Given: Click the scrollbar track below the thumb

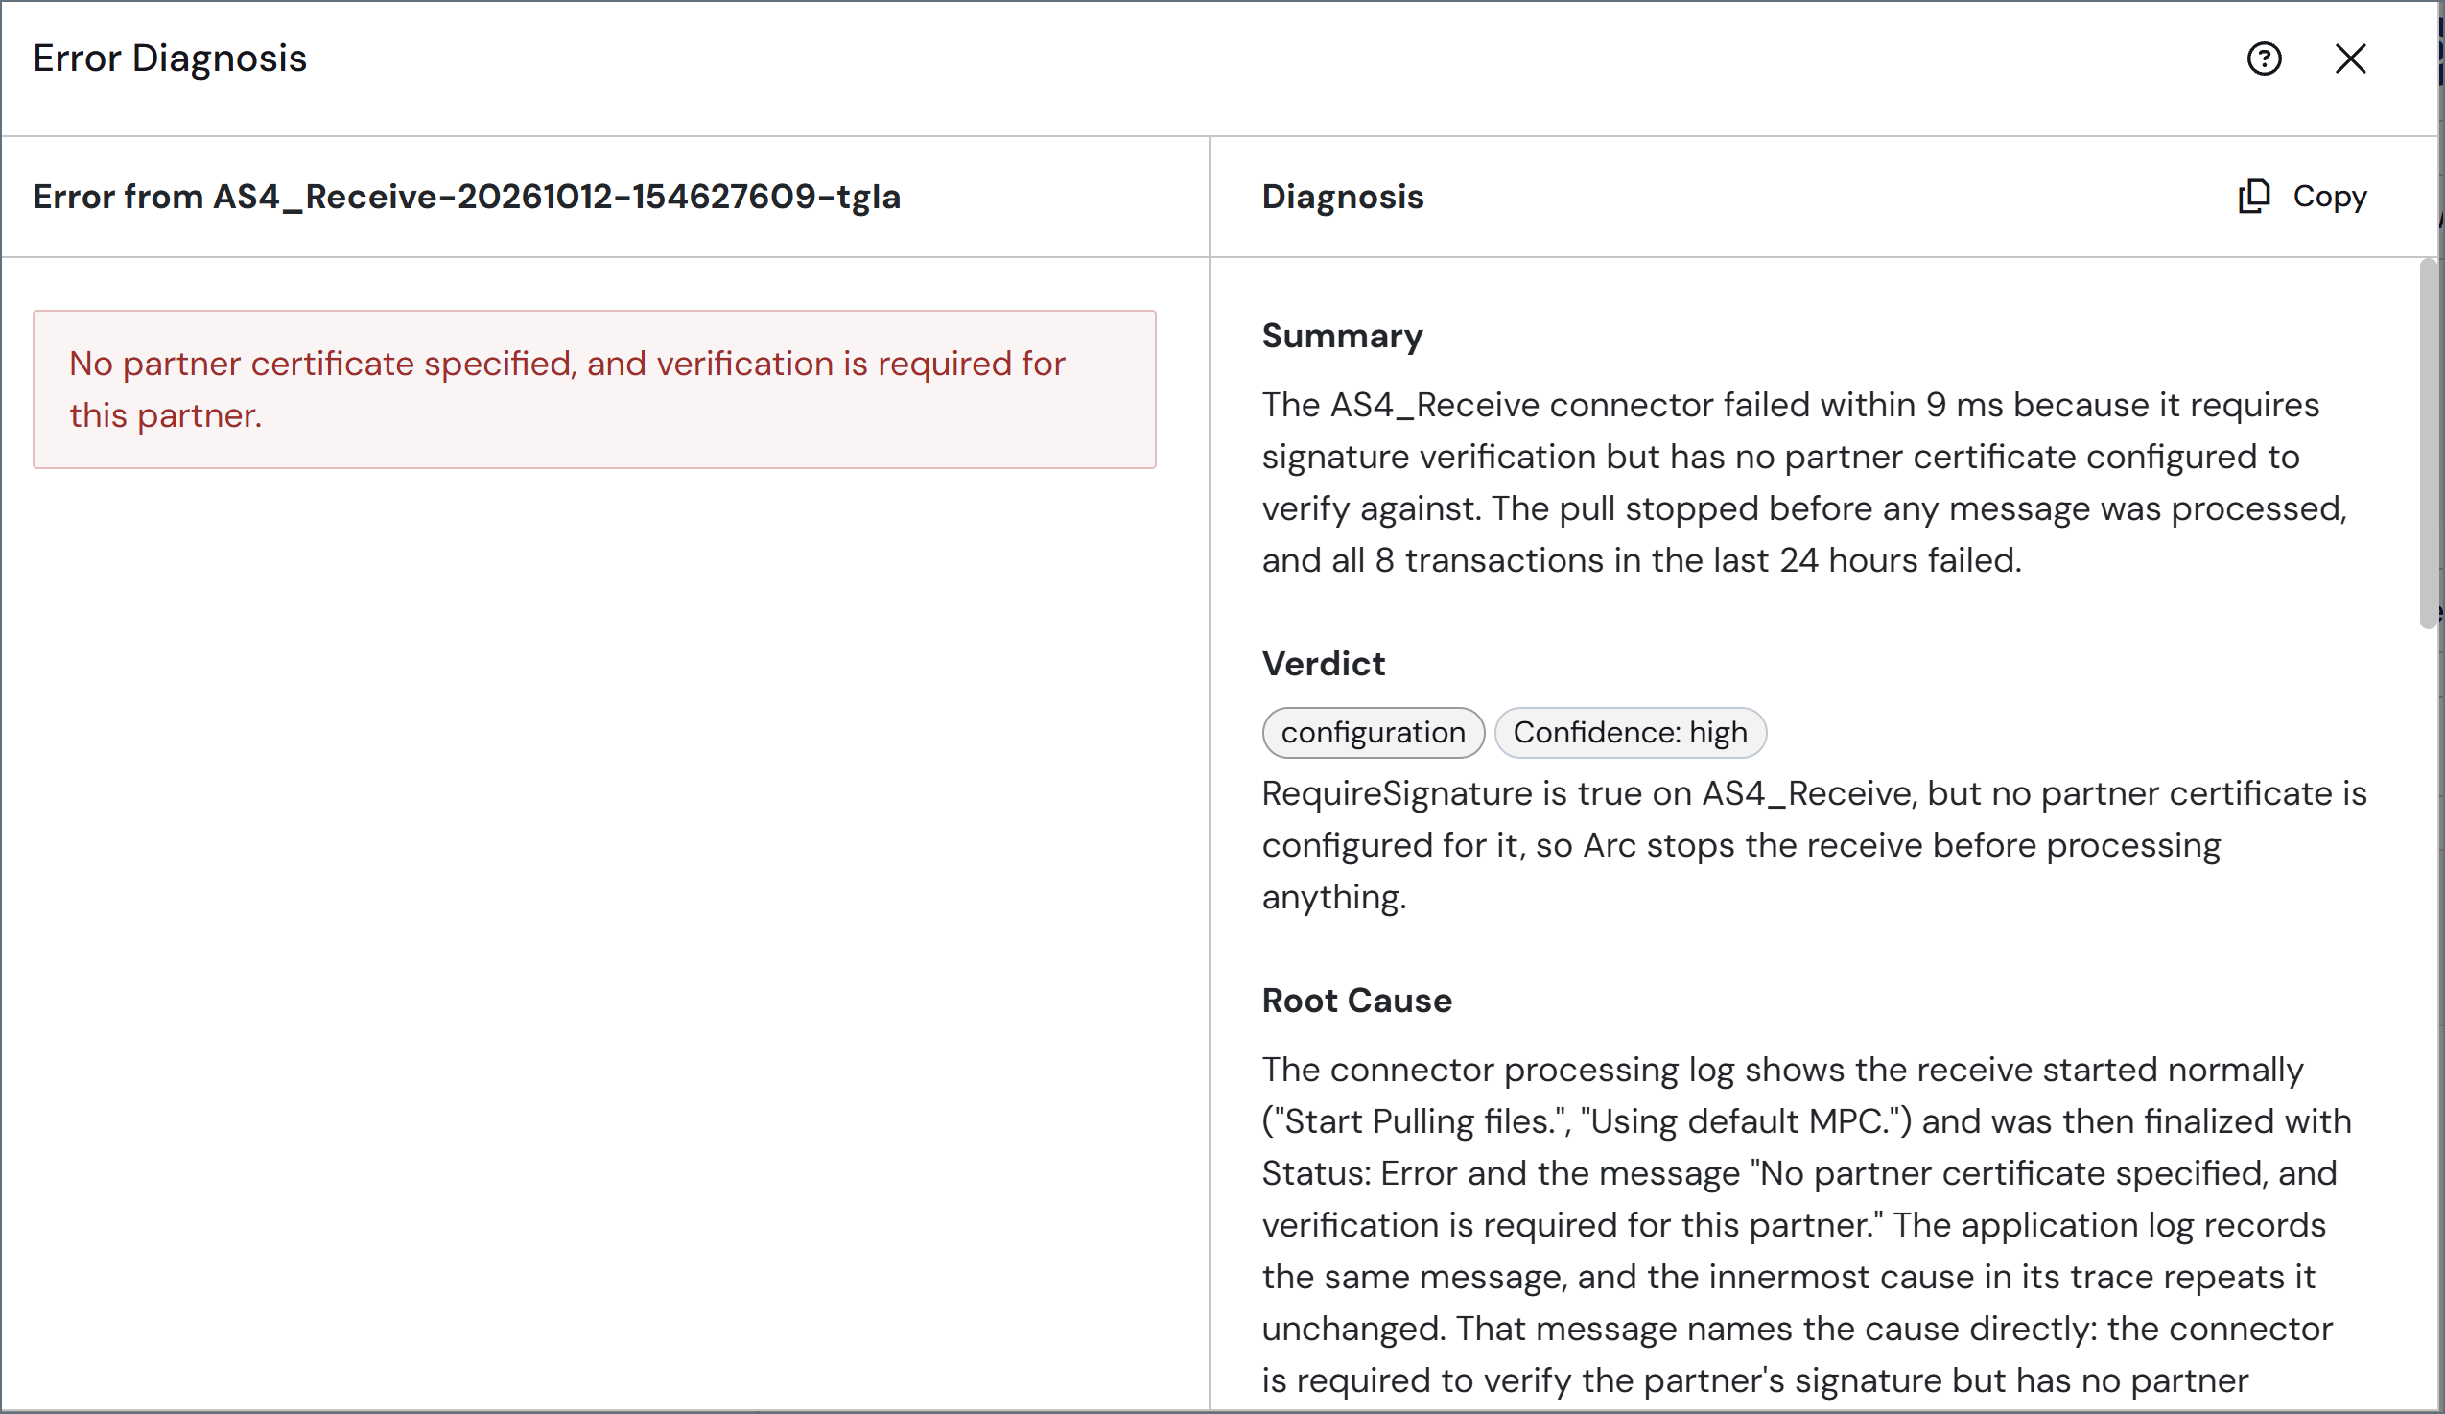Looking at the screenshot, I should tap(2429, 1019).
